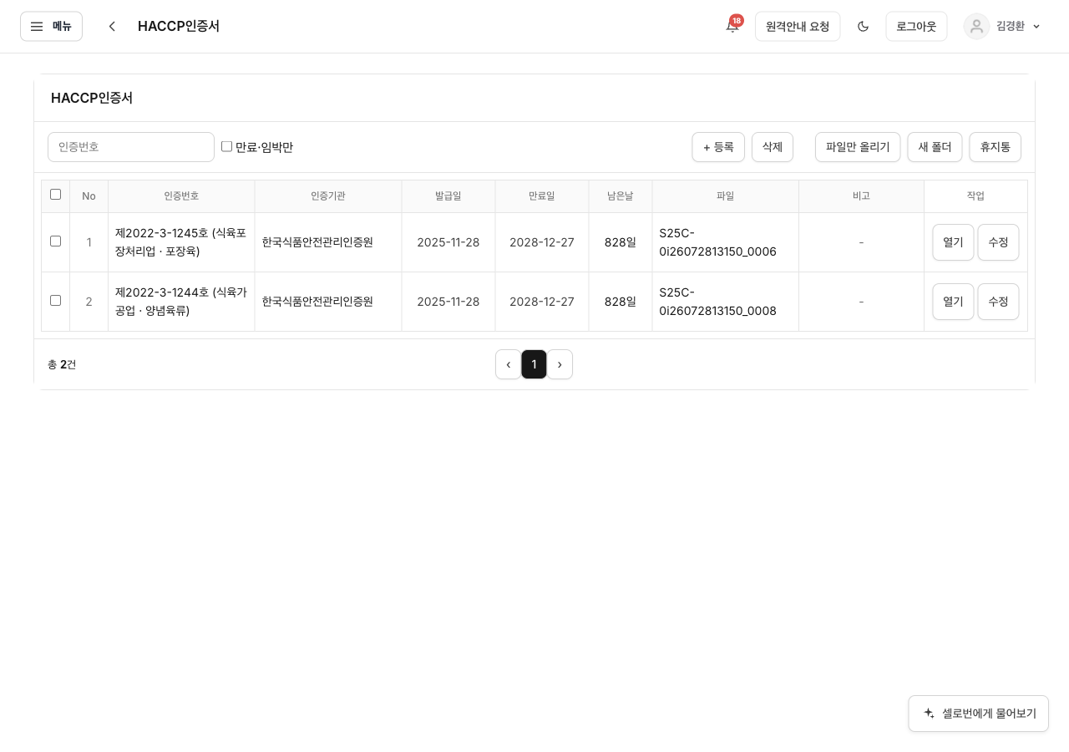The width and height of the screenshot is (1069, 752).
Task: Select page 1 in pagination
Action: pos(534,364)
